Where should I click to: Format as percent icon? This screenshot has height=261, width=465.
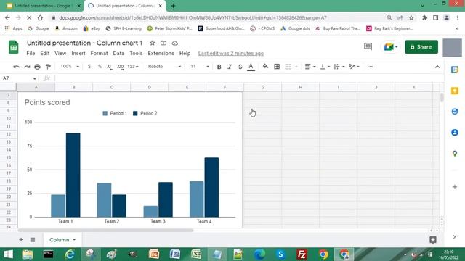coord(100,67)
